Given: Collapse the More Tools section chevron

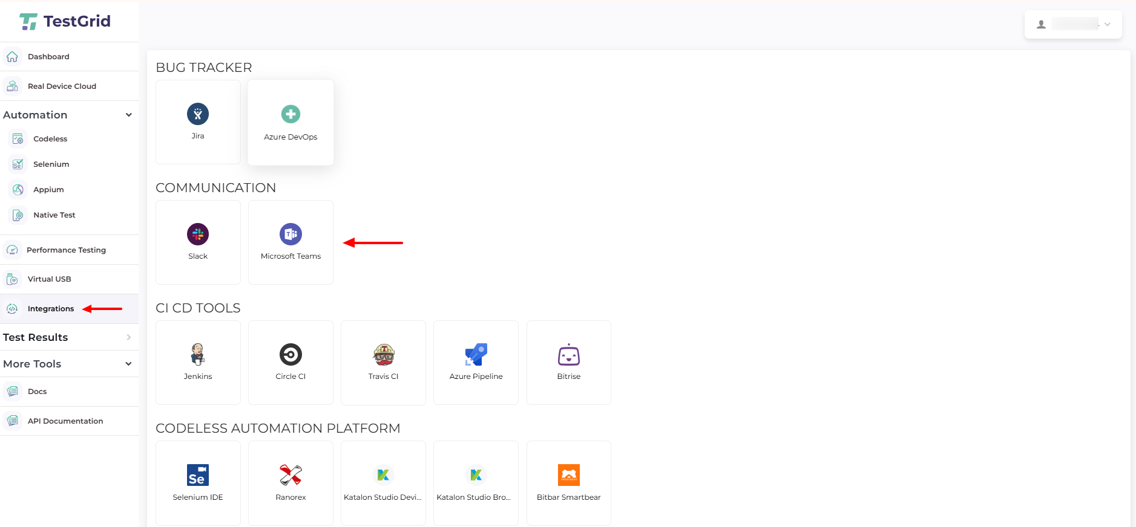Looking at the screenshot, I should point(128,364).
